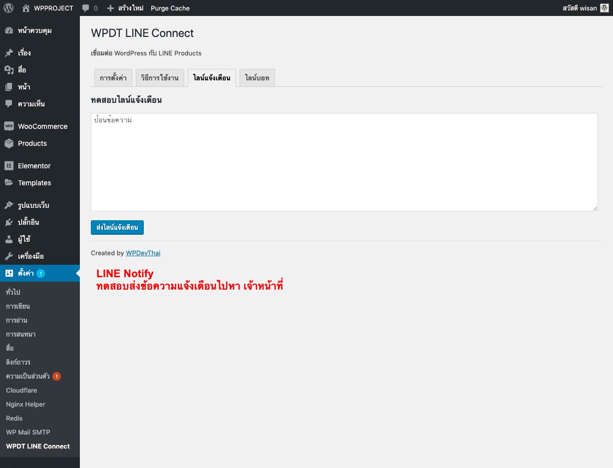This screenshot has height=468, width=613.
Task: Select the comment bubble counter in admin bar
Action: [x=90, y=8]
